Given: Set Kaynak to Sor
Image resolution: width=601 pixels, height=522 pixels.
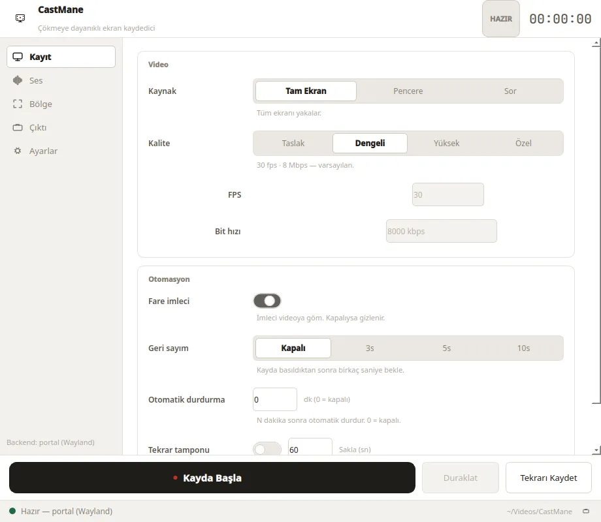Looking at the screenshot, I should coord(510,91).
